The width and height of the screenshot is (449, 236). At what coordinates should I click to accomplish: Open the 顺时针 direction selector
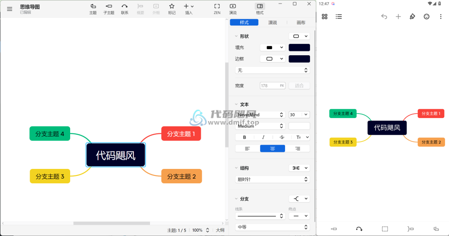[x=272, y=179]
